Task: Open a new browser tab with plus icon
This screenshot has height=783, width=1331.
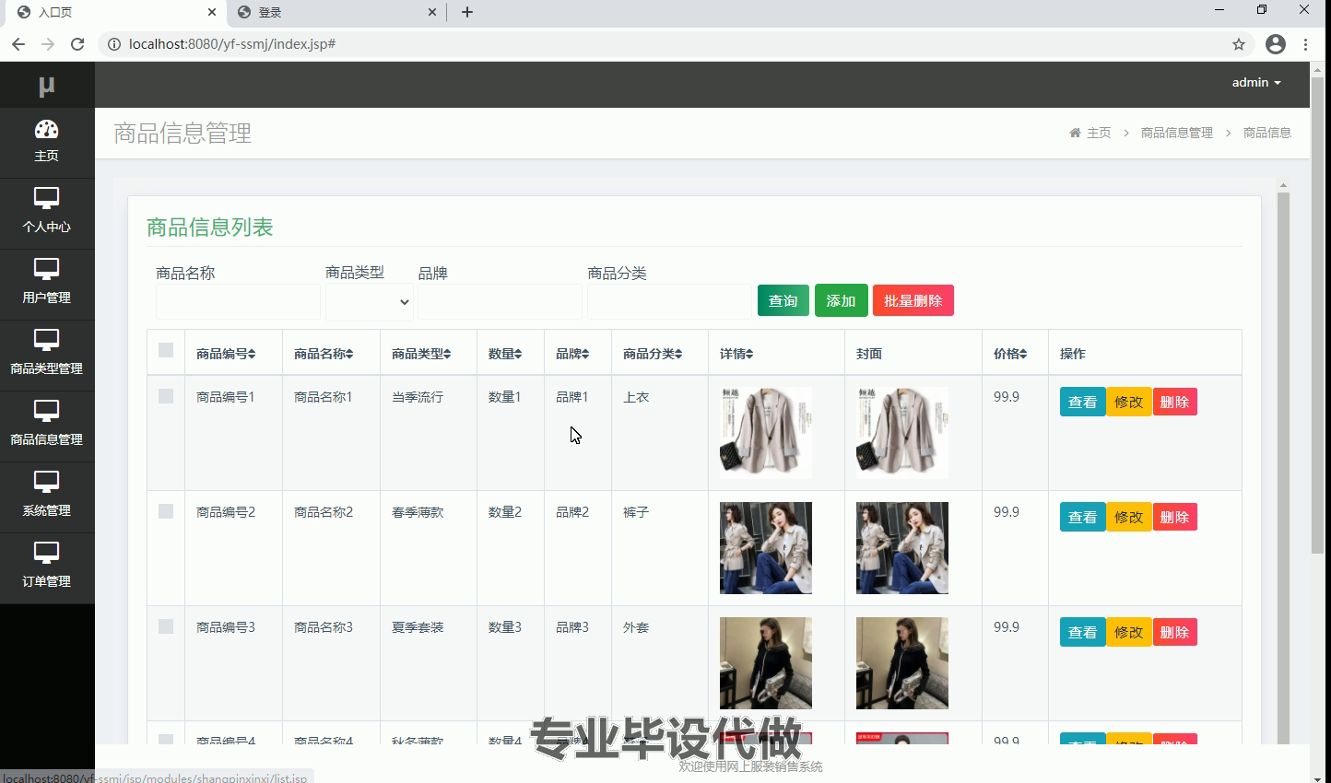Action: pos(467,12)
